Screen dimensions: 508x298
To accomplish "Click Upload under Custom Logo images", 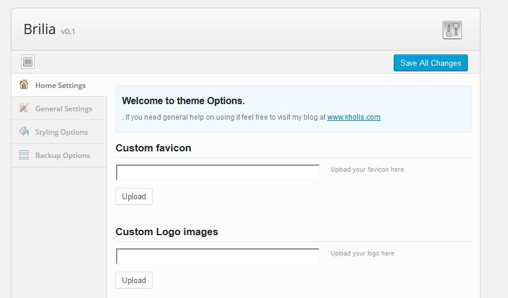I will (x=134, y=280).
